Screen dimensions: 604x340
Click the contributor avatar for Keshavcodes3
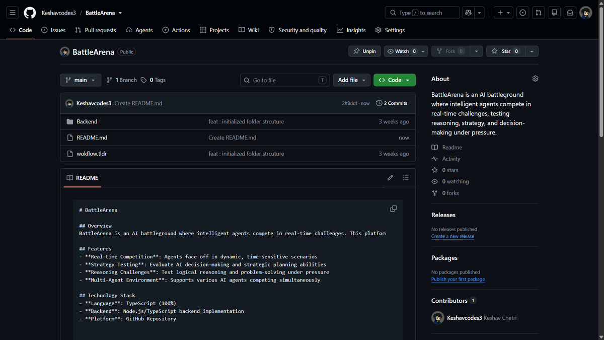click(x=438, y=318)
